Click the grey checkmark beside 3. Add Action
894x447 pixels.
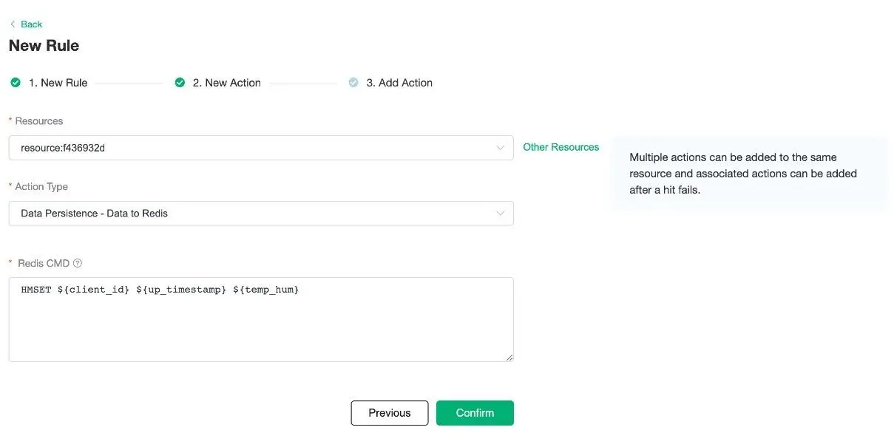(353, 83)
